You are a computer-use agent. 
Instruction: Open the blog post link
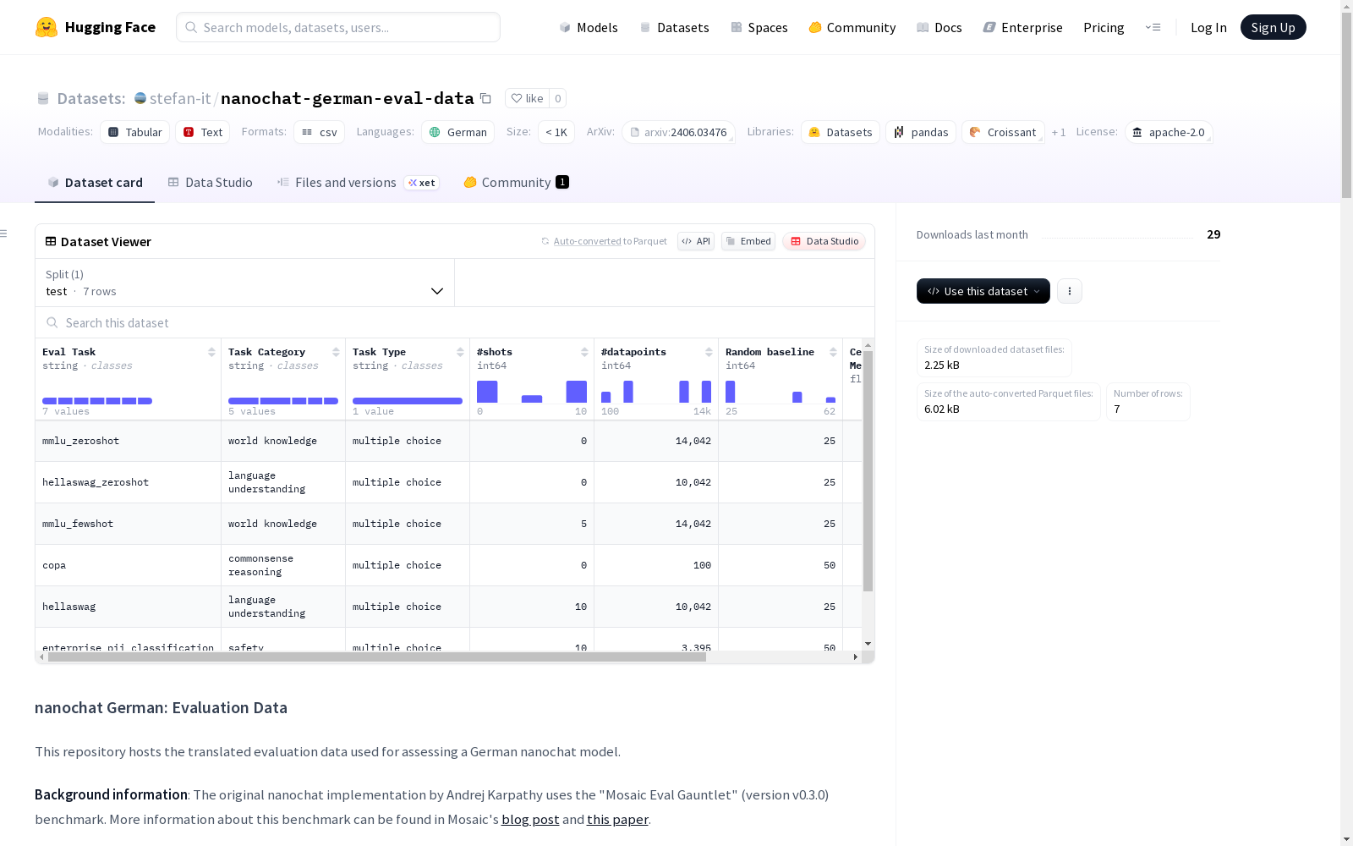pos(530,819)
